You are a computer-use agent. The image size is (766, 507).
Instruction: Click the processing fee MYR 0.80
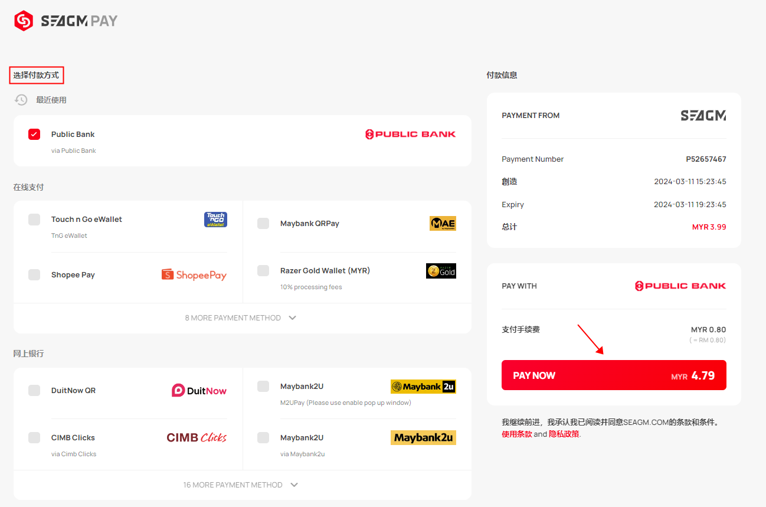(x=708, y=329)
